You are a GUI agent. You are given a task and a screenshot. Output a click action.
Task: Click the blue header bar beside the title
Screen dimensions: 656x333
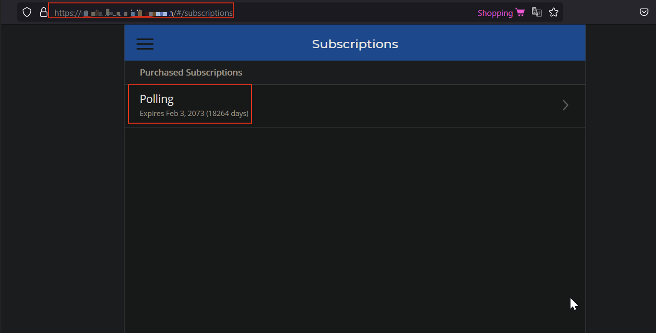pos(486,43)
